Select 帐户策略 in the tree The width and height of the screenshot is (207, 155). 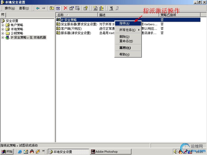[17, 25]
